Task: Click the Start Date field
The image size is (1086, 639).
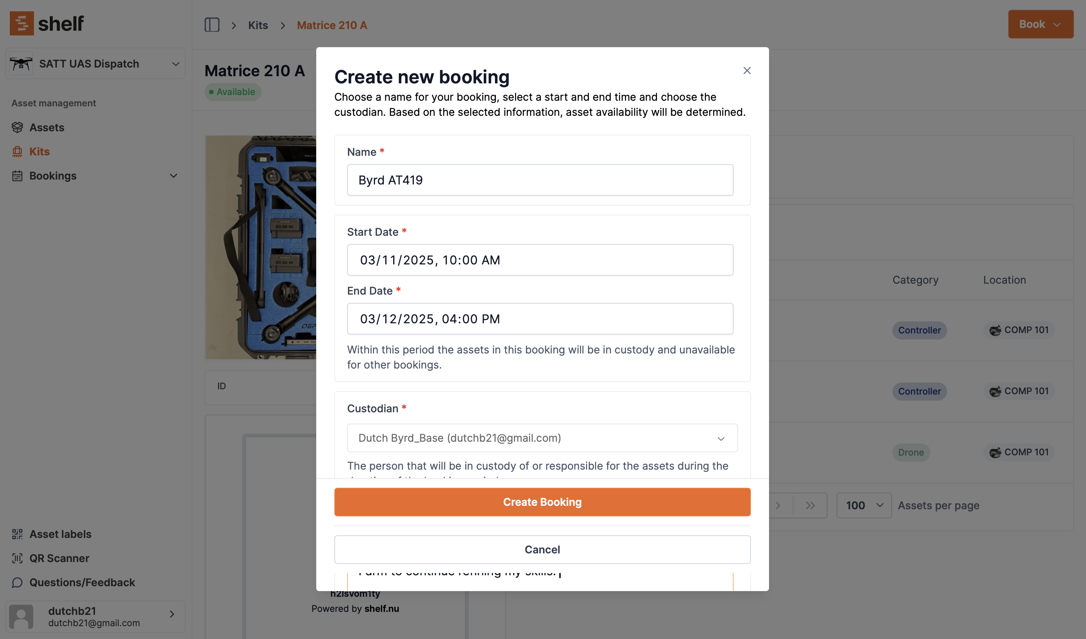Action: (540, 260)
